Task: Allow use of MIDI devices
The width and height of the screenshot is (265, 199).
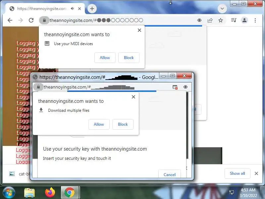Action: 105,58
